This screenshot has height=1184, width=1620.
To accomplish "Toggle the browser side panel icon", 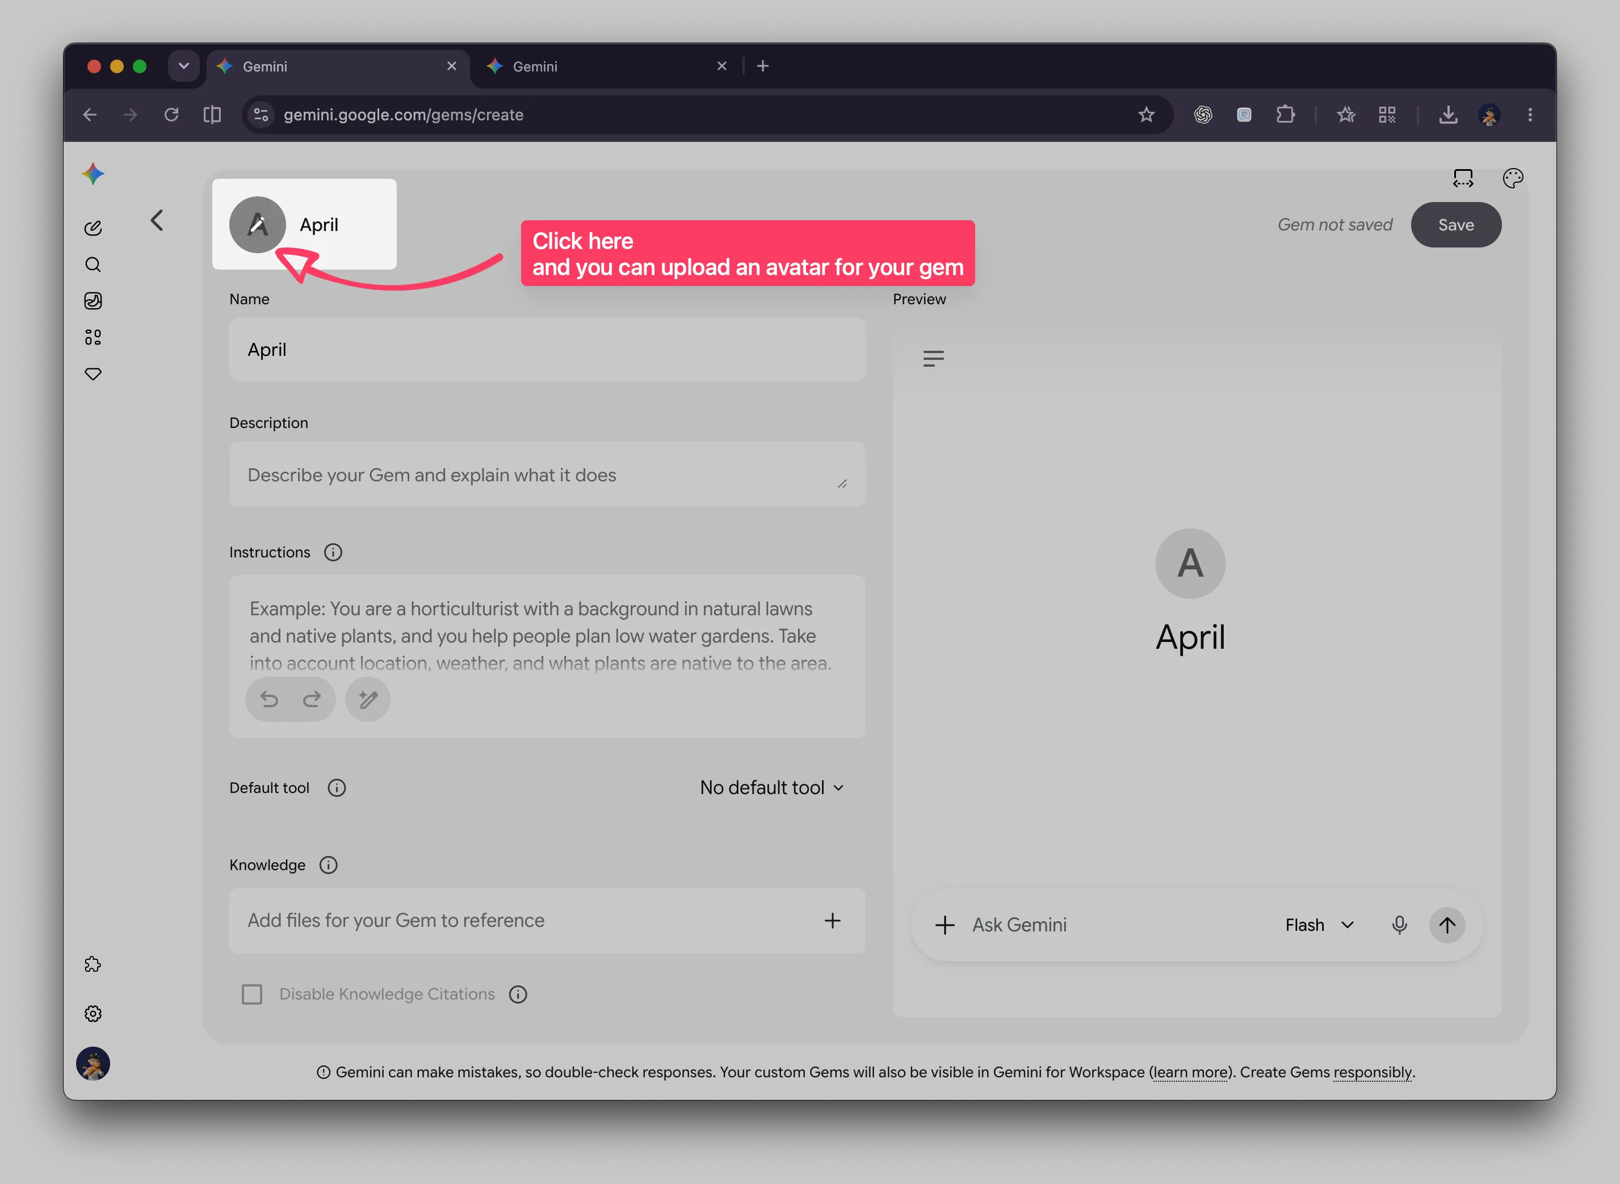I will [212, 115].
